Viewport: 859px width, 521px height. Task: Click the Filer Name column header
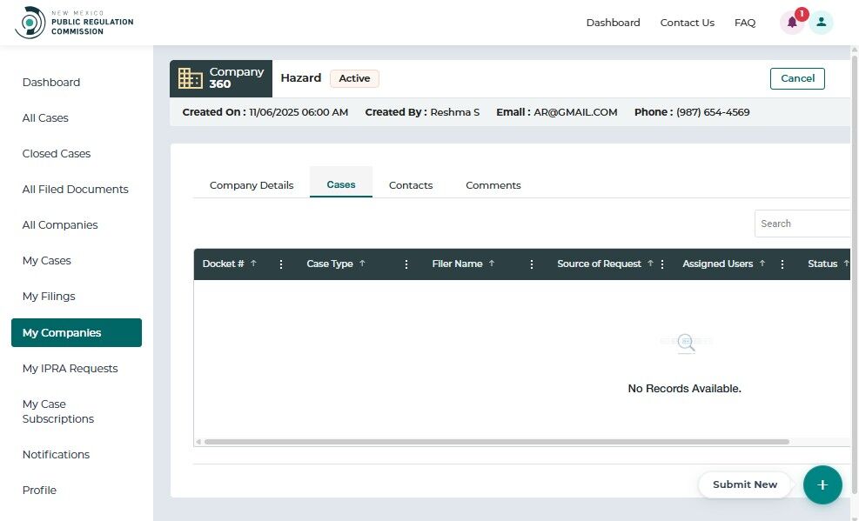457,264
